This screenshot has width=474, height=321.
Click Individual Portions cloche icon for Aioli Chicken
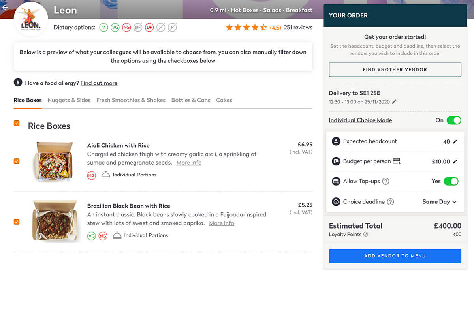click(x=105, y=175)
